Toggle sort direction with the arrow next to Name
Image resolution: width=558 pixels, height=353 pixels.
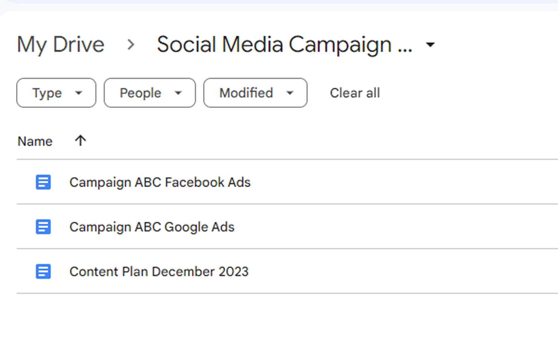(80, 141)
